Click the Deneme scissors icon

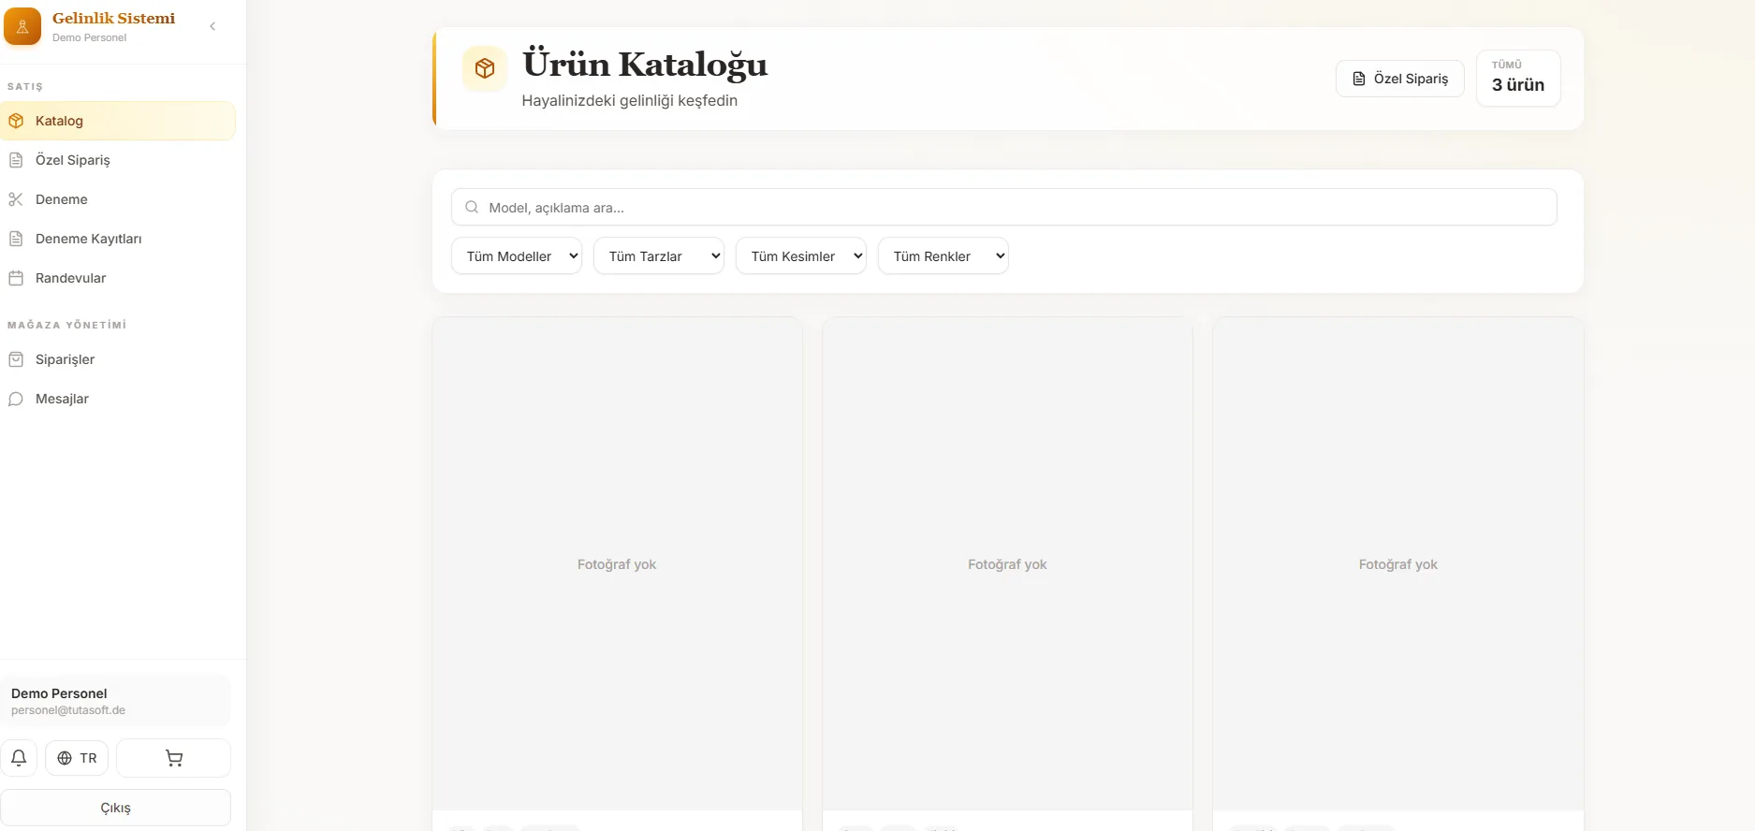(x=16, y=199)
